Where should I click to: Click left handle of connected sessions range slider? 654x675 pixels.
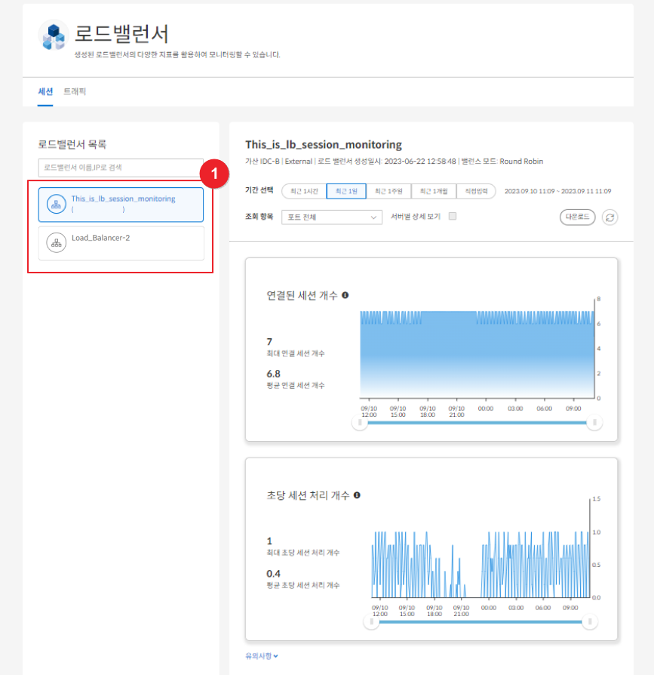tap(361, 423)
